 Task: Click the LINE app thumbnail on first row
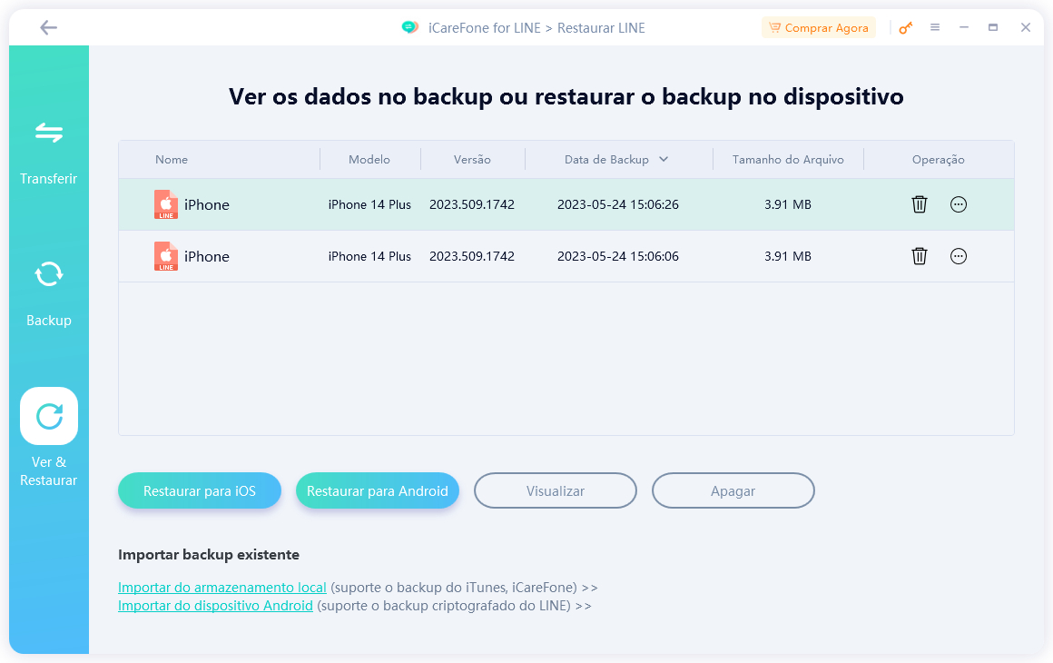[165, 204]
